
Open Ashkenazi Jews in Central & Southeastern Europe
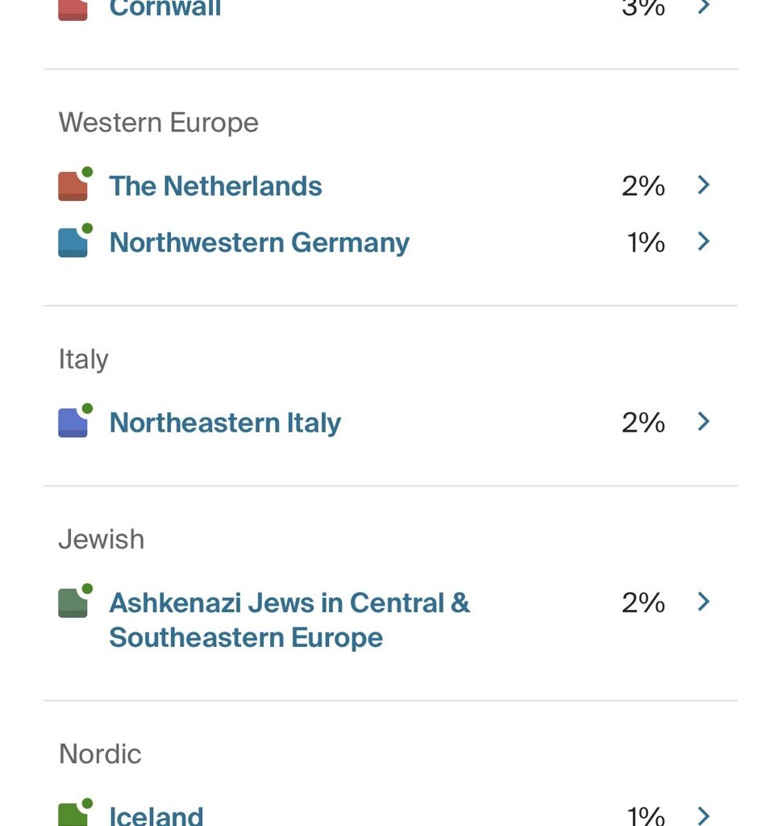coord(289,619)
